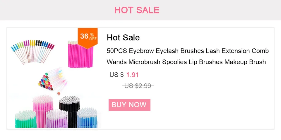Click the small round sequin below wand stack
Screen dimensions: 281x140
coord(58,93)
